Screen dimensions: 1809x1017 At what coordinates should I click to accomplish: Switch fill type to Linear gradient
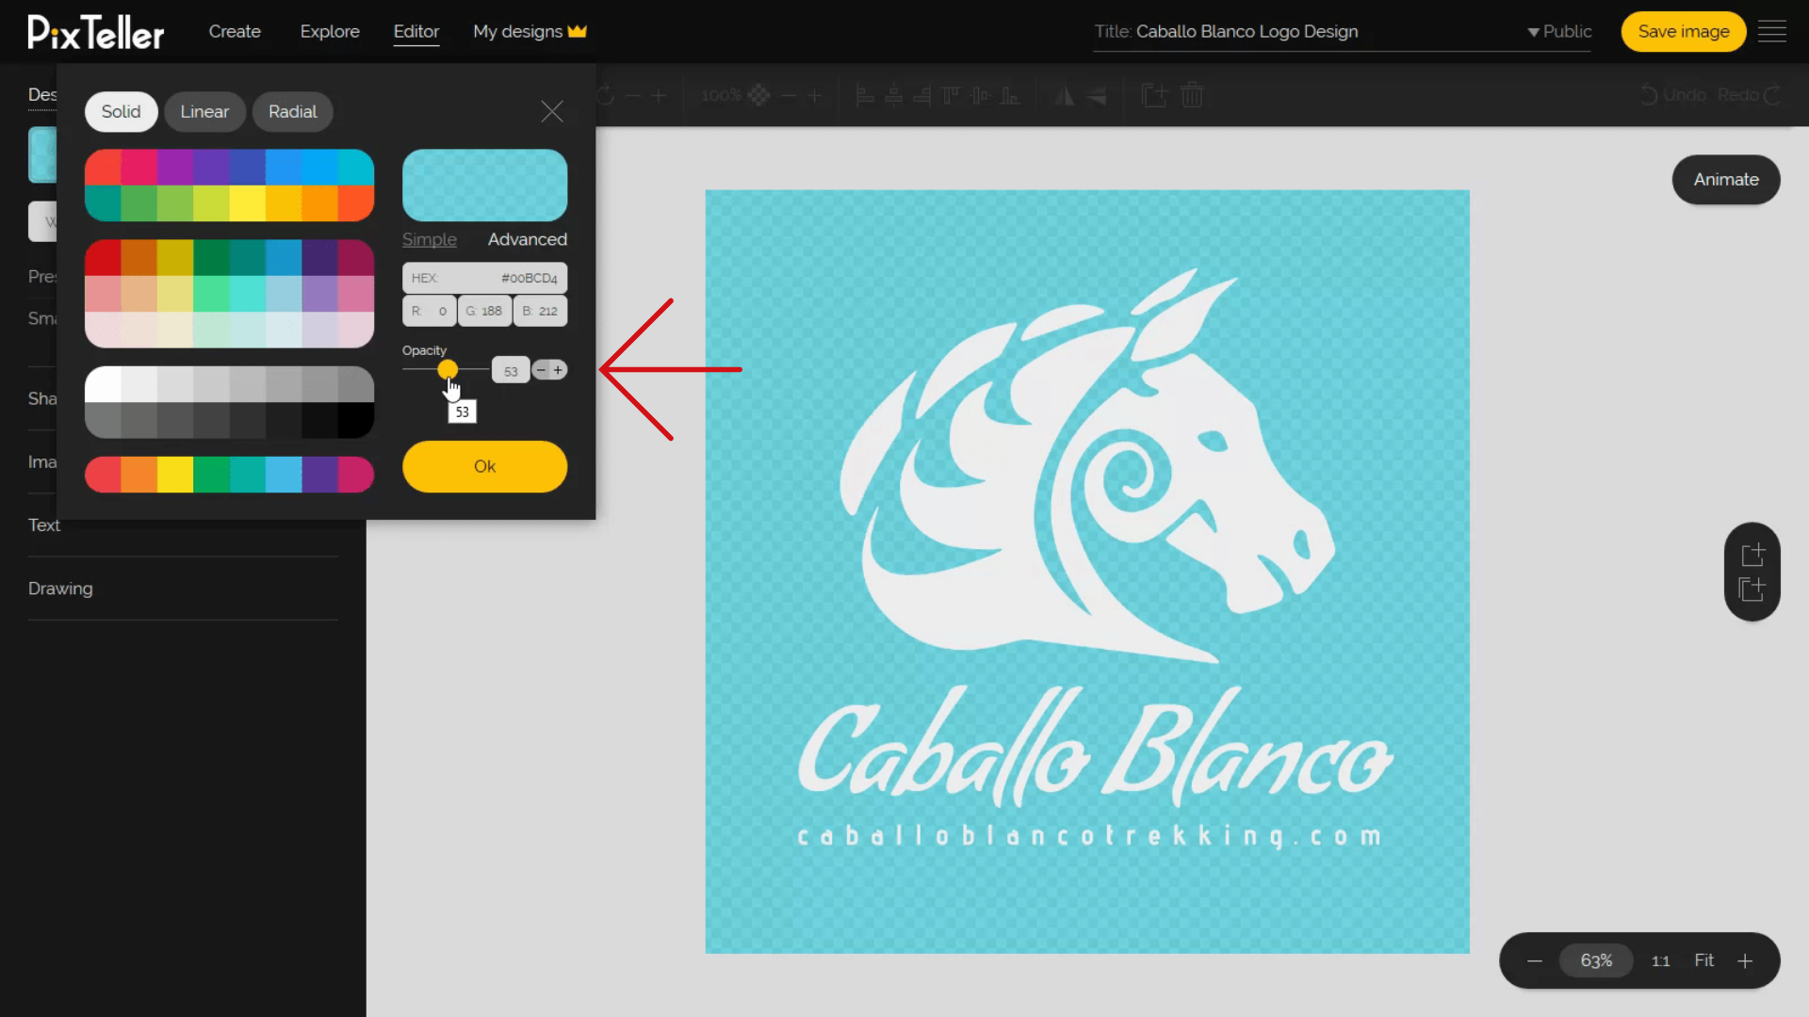[204, 111]
